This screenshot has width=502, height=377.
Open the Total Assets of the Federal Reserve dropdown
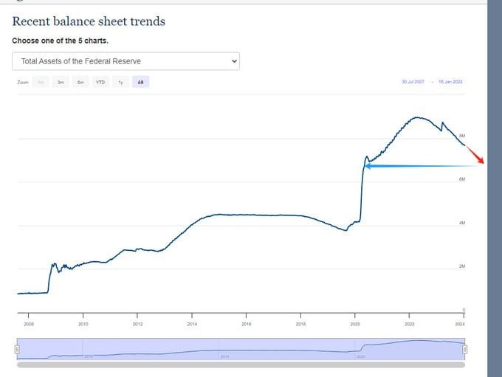125,61
